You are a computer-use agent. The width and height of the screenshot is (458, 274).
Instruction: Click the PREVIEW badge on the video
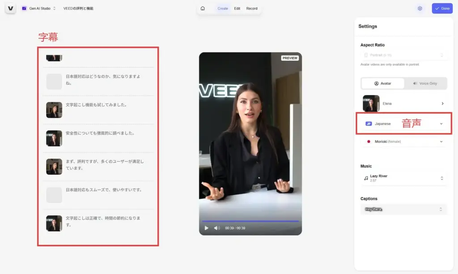(x=290, y=58)
